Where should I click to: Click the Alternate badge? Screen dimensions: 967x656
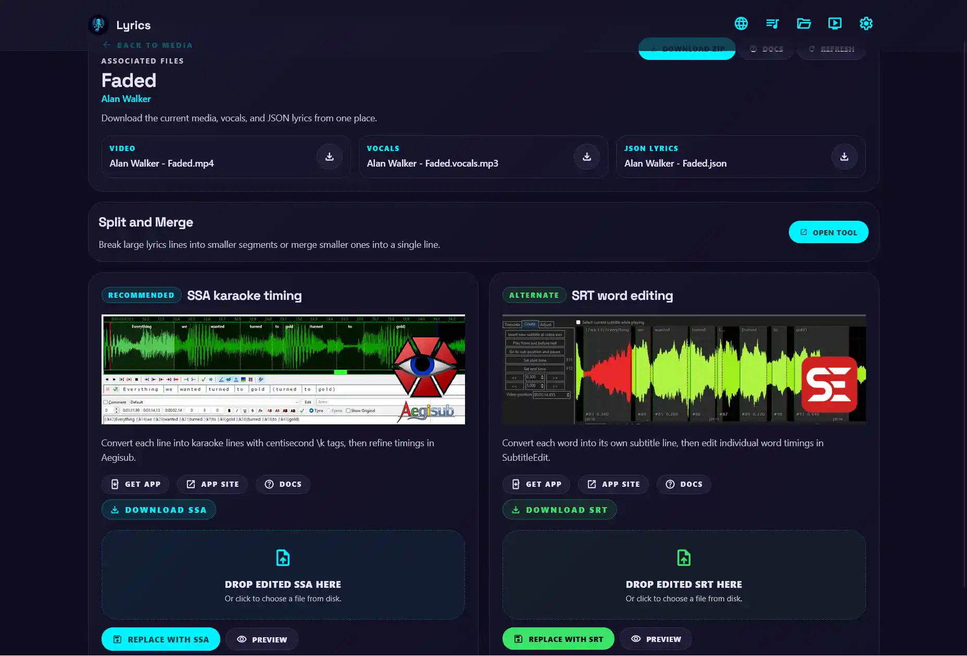pos(534,295)
